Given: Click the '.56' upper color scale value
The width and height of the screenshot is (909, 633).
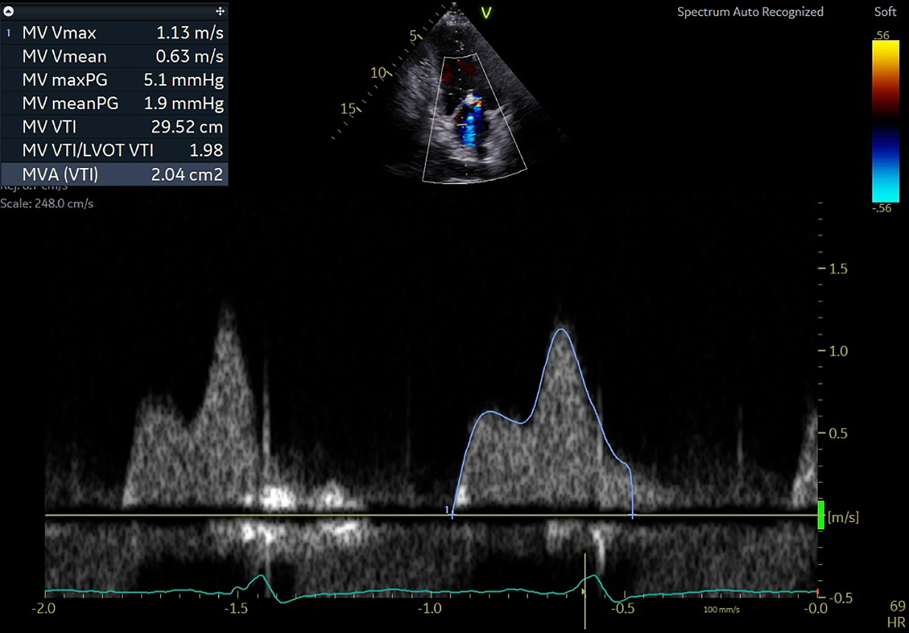Looking at the screenshot, I should (x=881, y=34).
